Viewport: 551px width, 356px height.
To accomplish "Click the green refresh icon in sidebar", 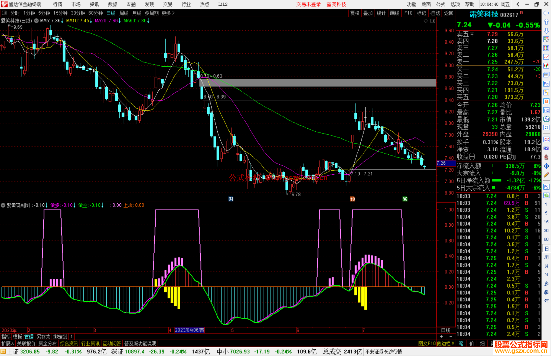I will (546, 195).
